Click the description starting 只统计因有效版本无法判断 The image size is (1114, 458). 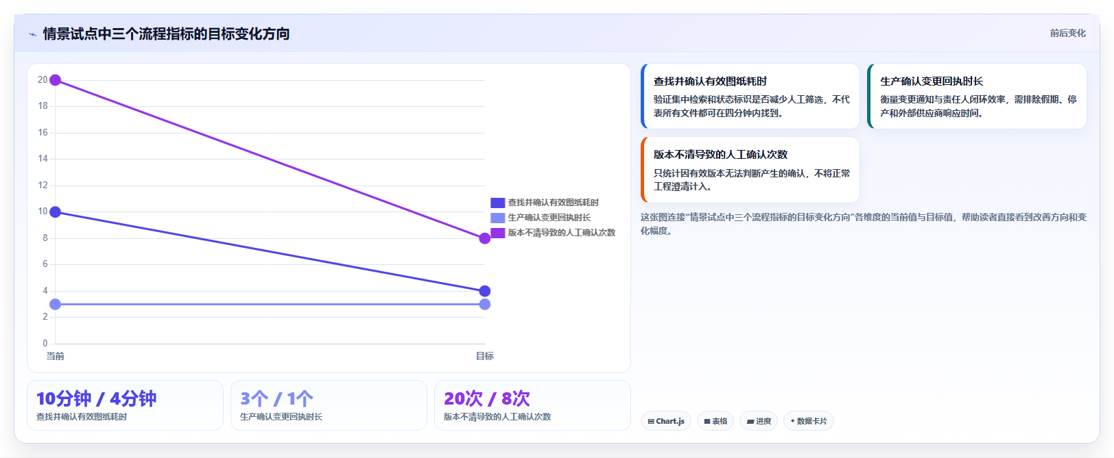coord(752,180)
